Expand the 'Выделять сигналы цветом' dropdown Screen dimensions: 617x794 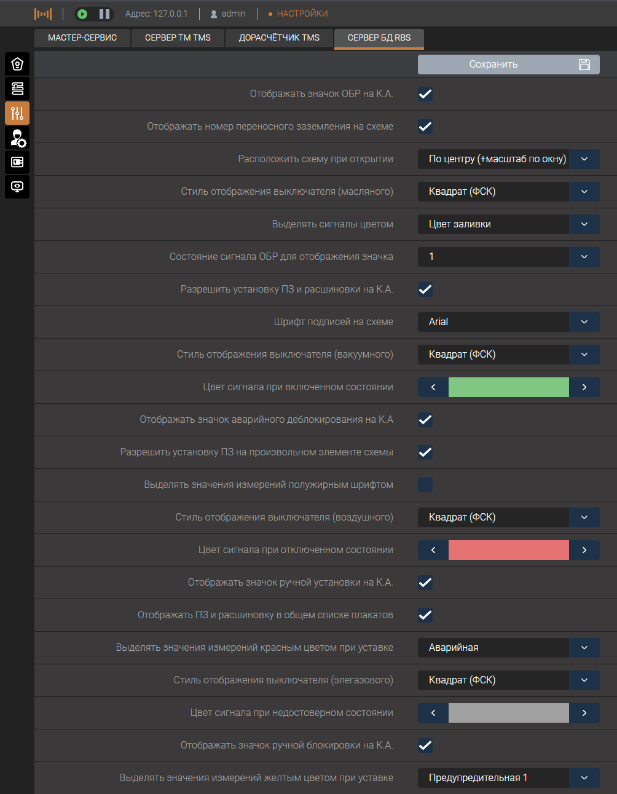(x=508, y=224)
